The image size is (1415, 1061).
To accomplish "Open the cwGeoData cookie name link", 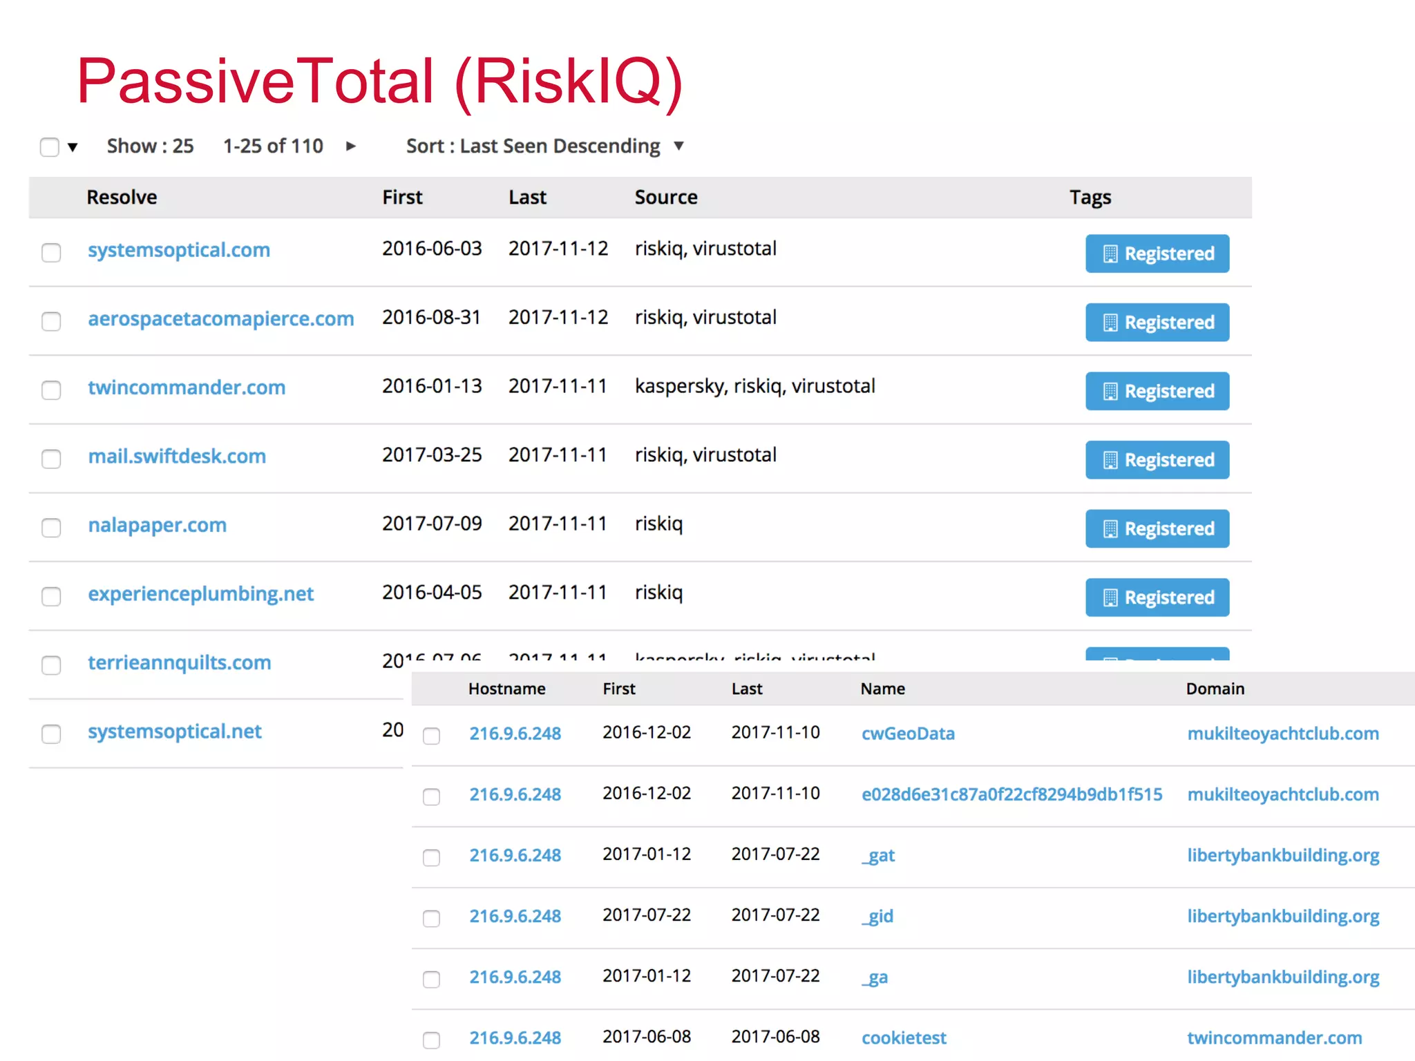I will coord(908,734).
